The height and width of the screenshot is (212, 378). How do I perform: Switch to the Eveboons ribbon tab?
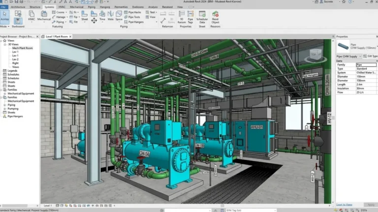[138, 7]
